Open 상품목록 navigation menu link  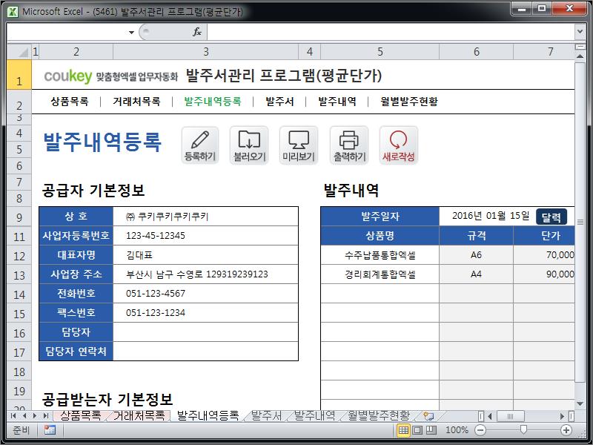click(70, 102)
